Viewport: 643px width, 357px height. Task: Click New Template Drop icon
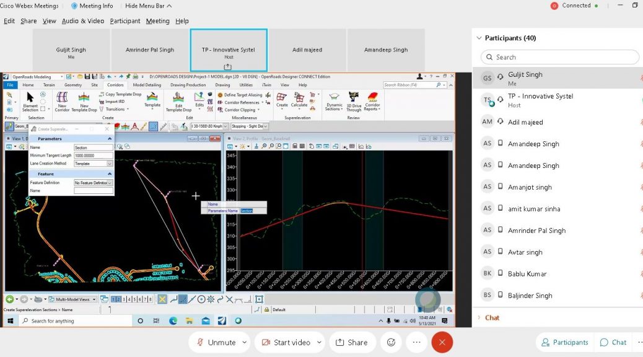tap(84, 102)
